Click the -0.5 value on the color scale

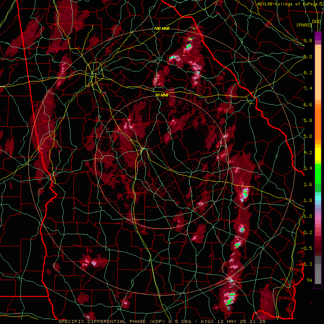click(x=306, y=248)
